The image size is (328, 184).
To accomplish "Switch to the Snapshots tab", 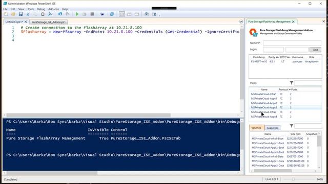I will [x=273, y=128].
